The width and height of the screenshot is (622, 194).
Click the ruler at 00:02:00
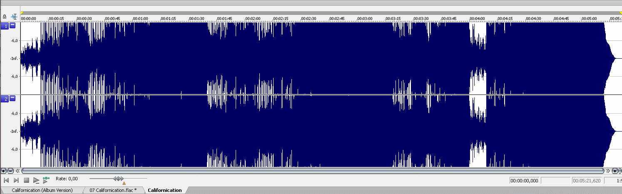pos(253,19)
